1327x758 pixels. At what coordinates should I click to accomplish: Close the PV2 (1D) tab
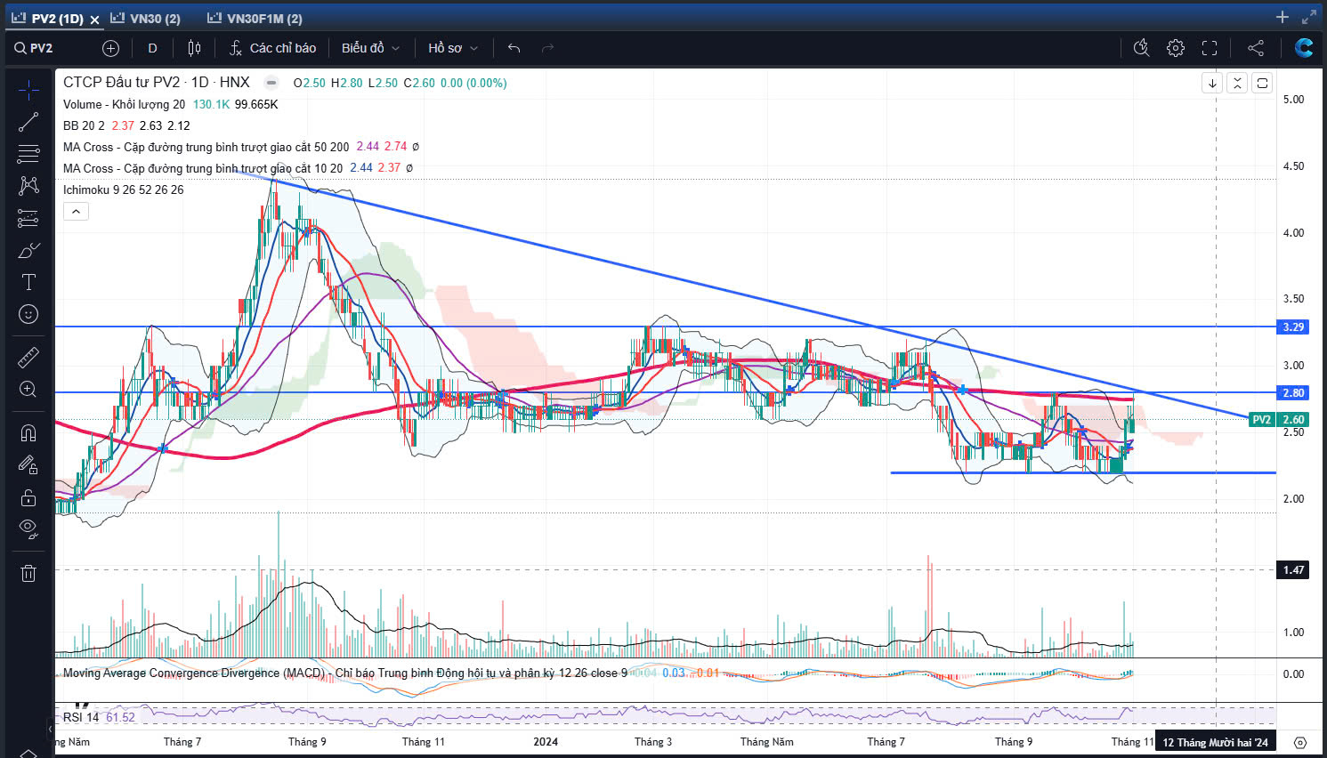point(94,19)
